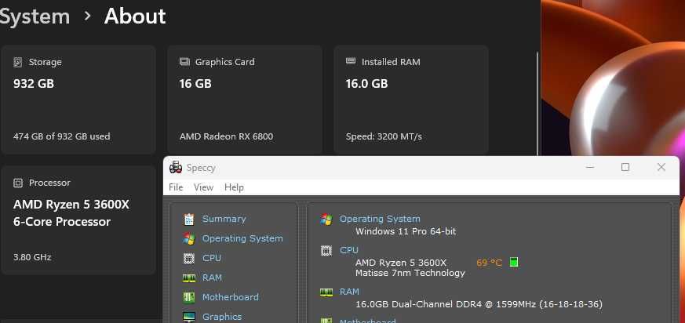Click the Storage disk icon in Settings card
Viewport: 685px width, 323px height.
click(17, 62)
